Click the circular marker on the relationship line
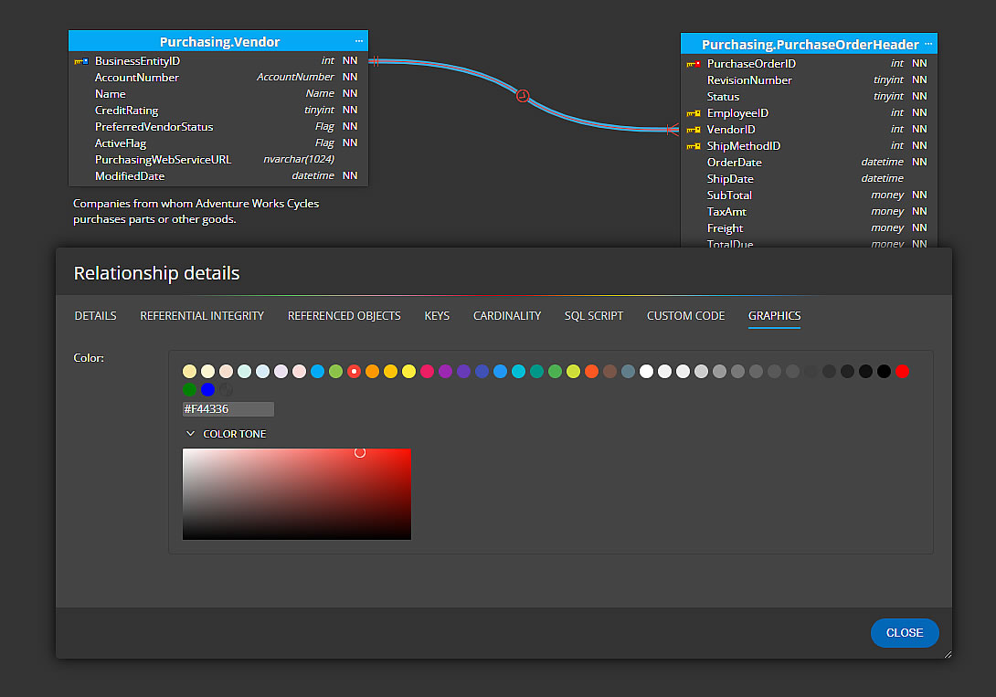The width and height of the screenshot is (996, 697). (523, 95)
